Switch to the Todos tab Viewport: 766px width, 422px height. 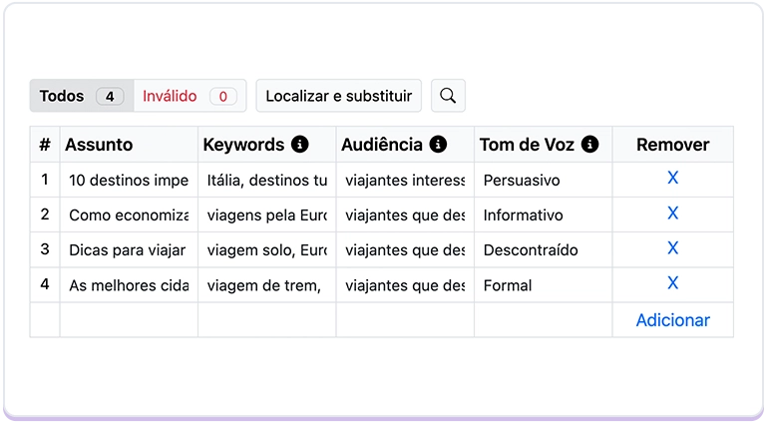pos(81,96)
